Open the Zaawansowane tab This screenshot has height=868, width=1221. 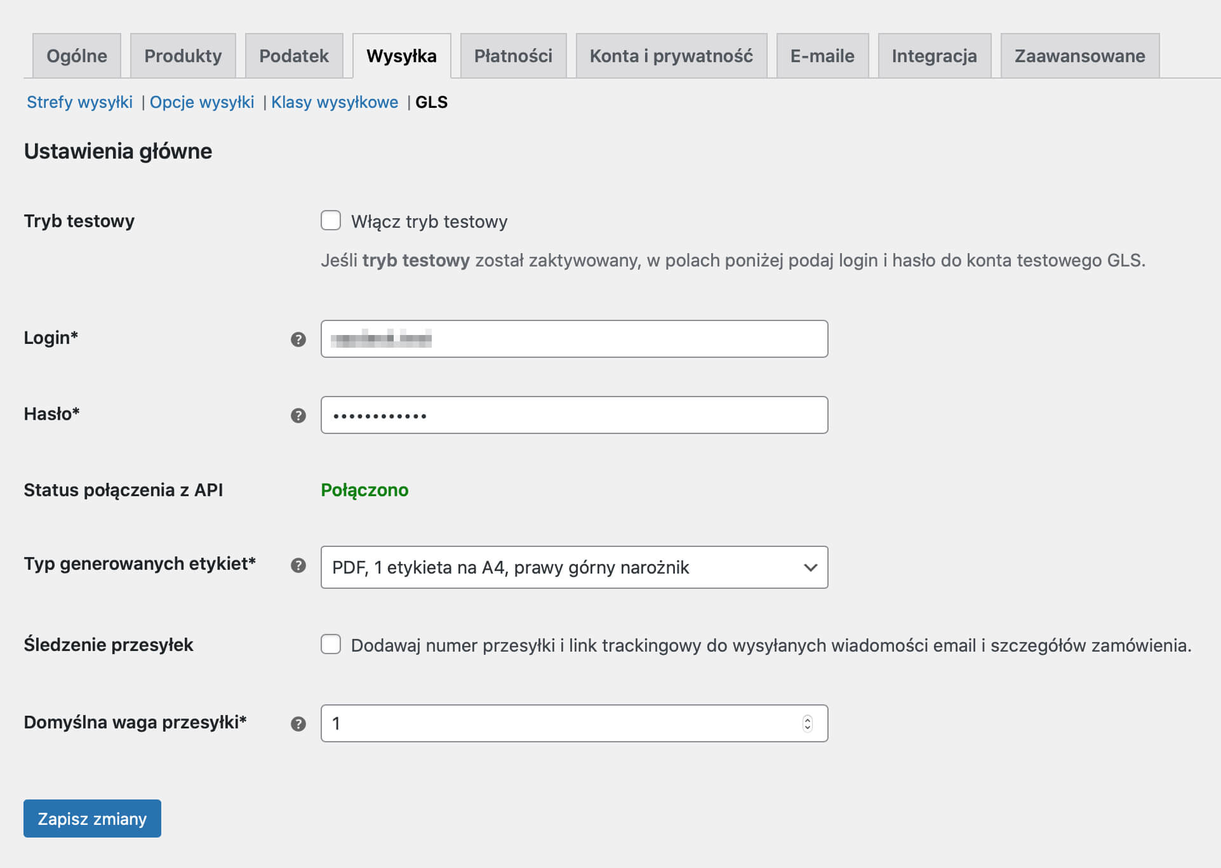pos(1079,56)
